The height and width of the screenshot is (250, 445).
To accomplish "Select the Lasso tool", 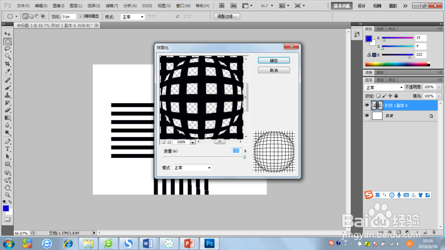I will 8,49.
